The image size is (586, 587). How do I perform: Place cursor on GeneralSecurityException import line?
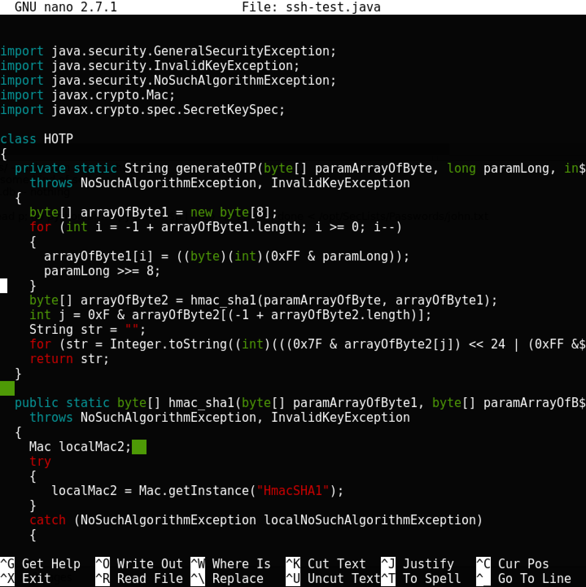coord(168,51)
